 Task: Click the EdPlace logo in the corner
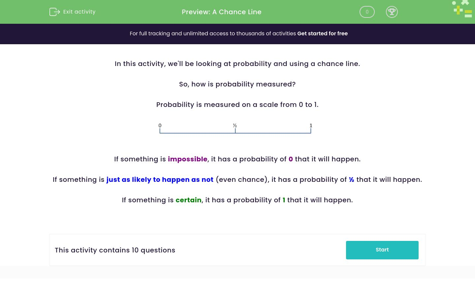pos(462,9)
